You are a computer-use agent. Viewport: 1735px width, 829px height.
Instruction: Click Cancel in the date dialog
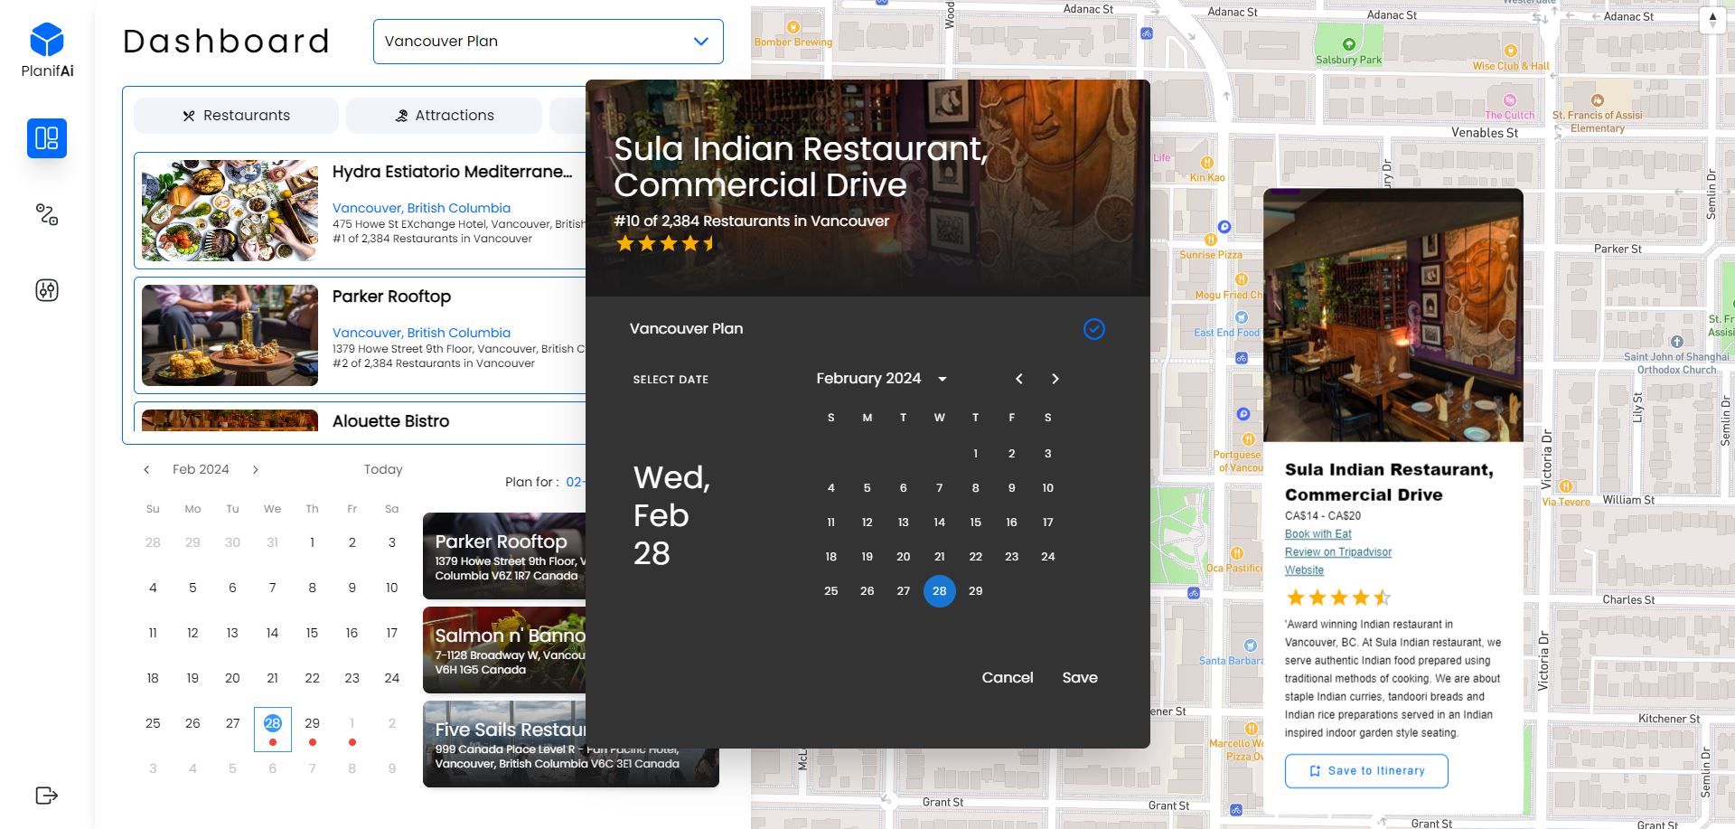click(1008, 678)
